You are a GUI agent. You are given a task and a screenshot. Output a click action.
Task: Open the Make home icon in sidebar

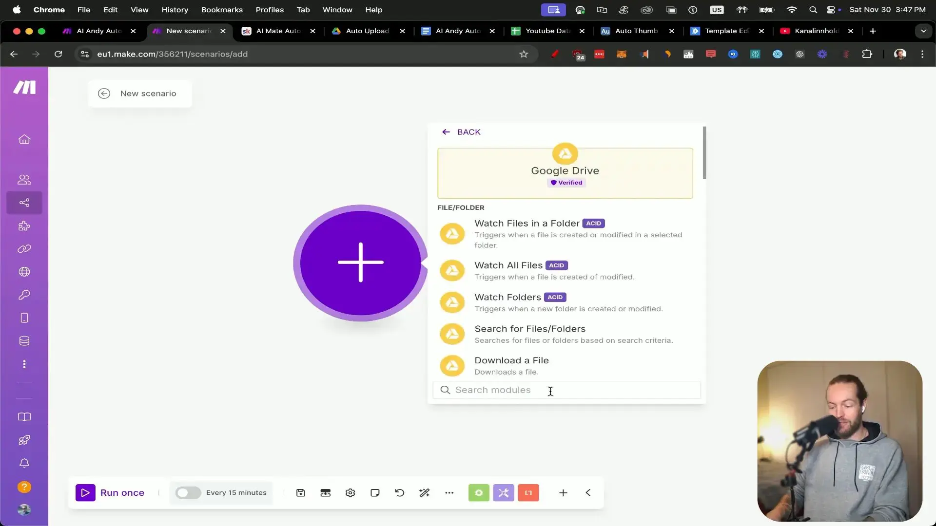[24, 140]
